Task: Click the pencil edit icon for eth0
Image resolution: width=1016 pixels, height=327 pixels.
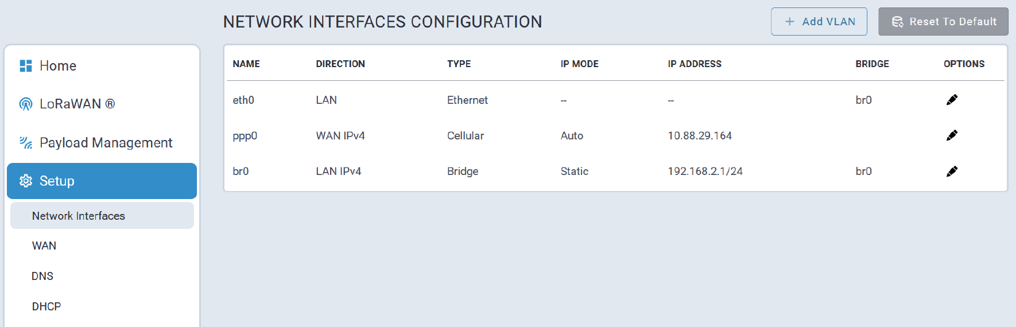Action: point(952,100)
